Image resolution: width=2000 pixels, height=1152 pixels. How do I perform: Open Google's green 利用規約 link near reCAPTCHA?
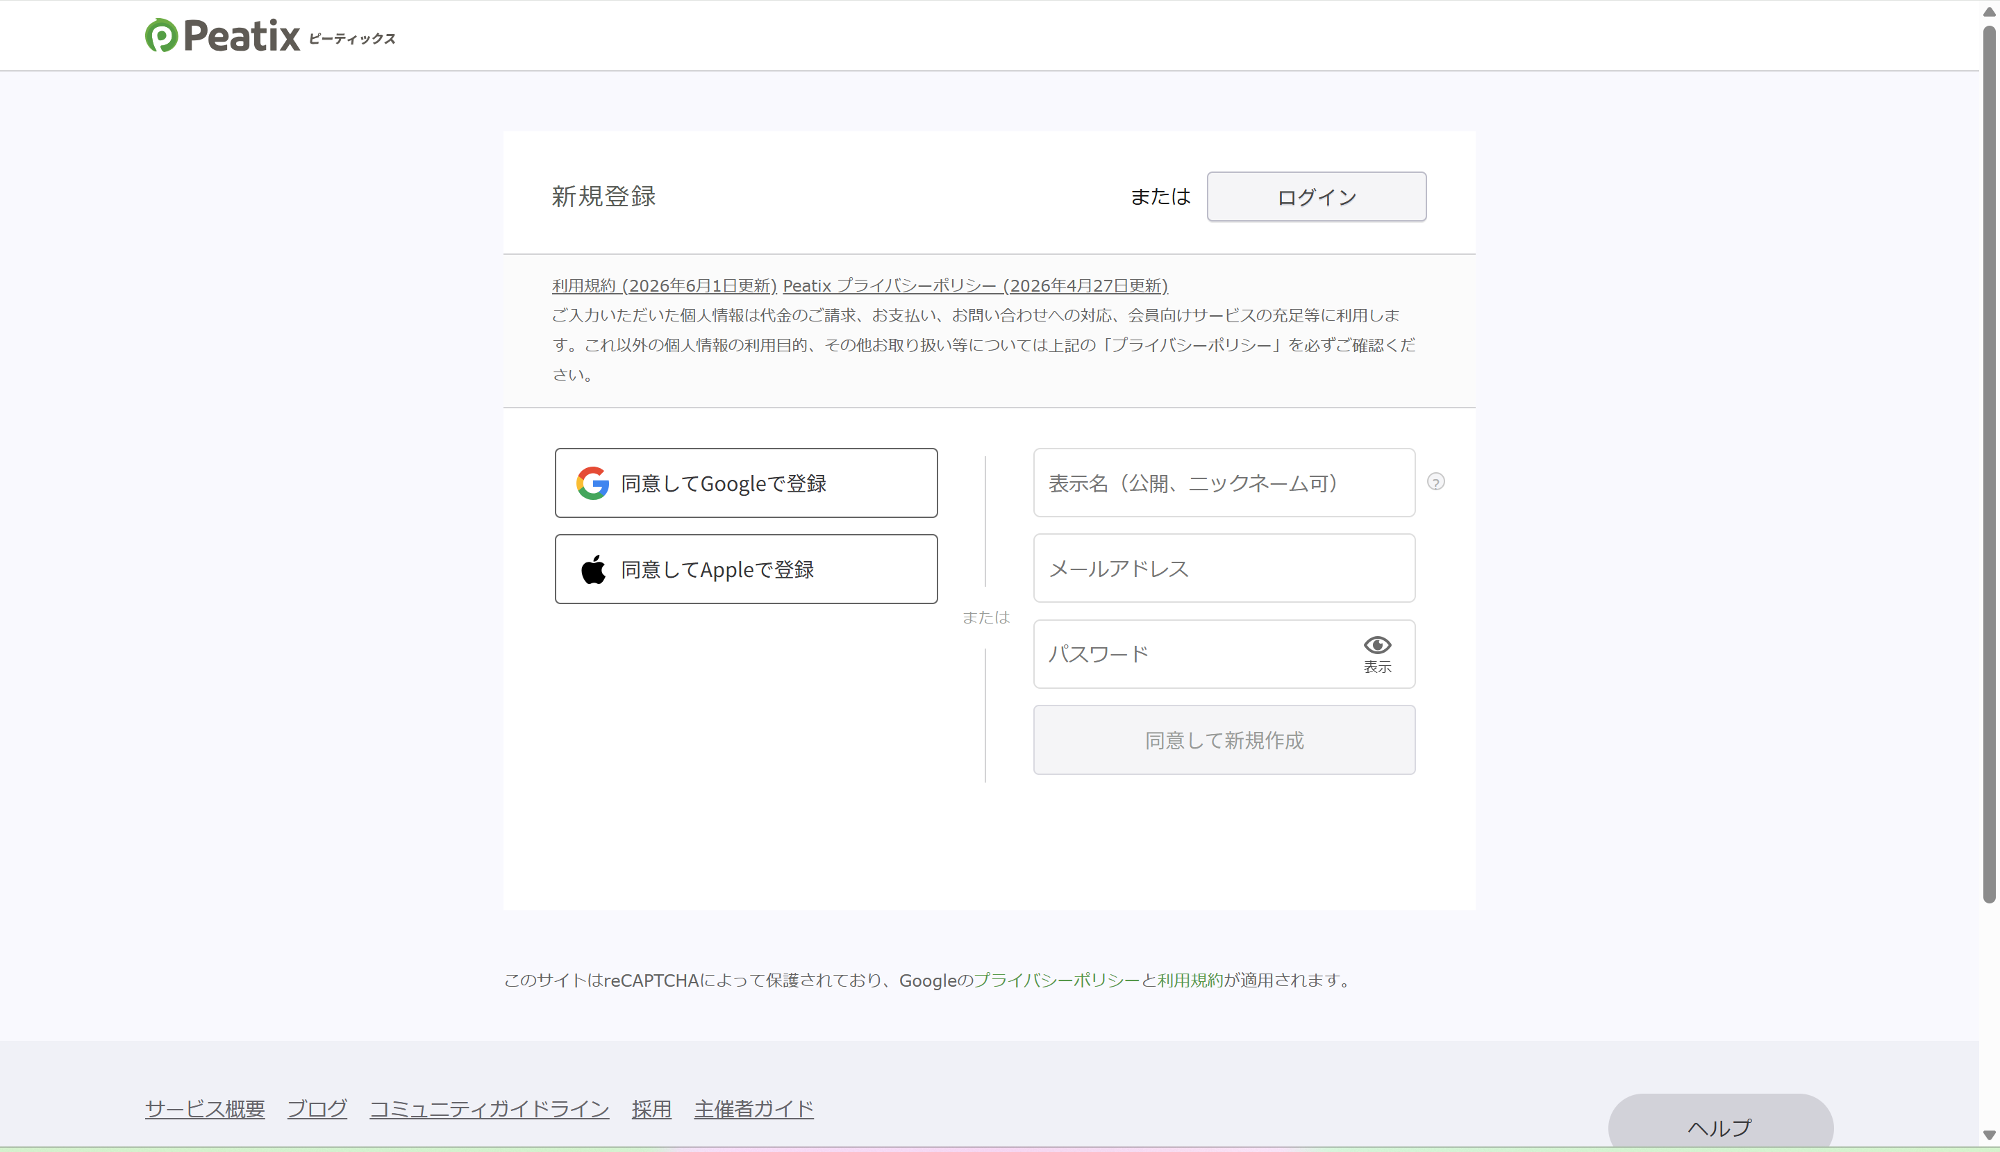(x=1189, y=980)
